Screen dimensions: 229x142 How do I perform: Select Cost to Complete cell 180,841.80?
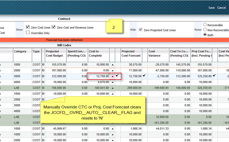pyautogui.click(x=99, y=88)
